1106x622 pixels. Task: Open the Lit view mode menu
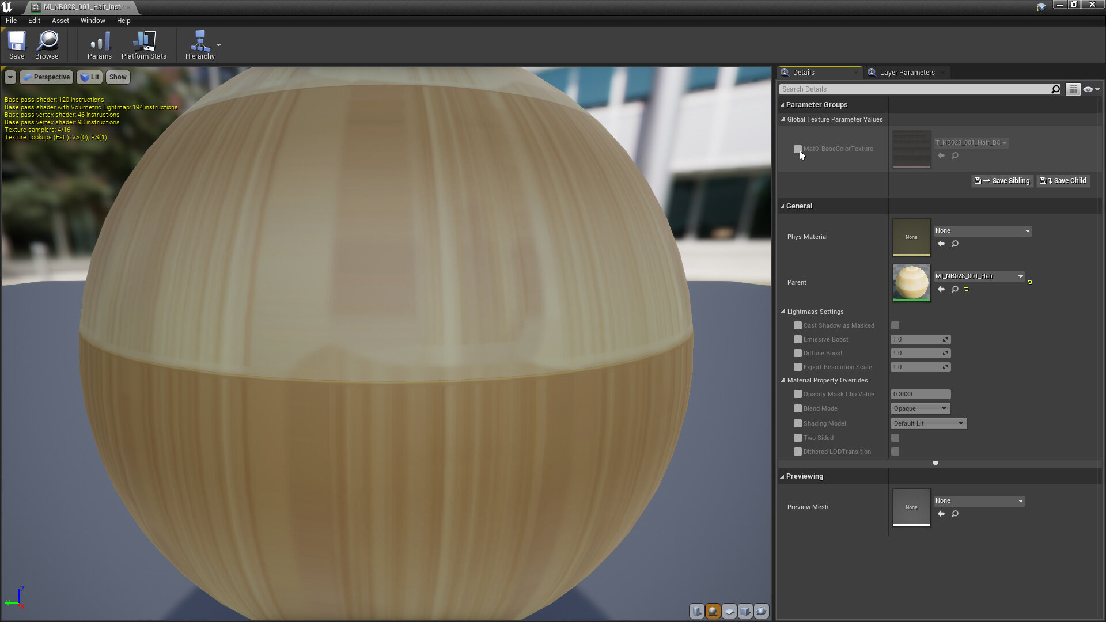[90, 77]
